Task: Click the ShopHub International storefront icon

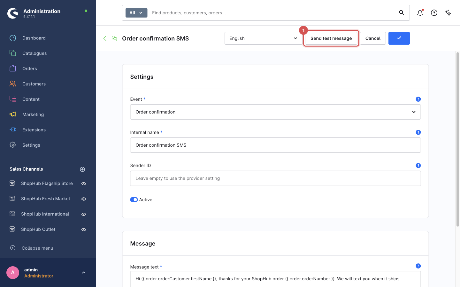Action: point(12,214)
